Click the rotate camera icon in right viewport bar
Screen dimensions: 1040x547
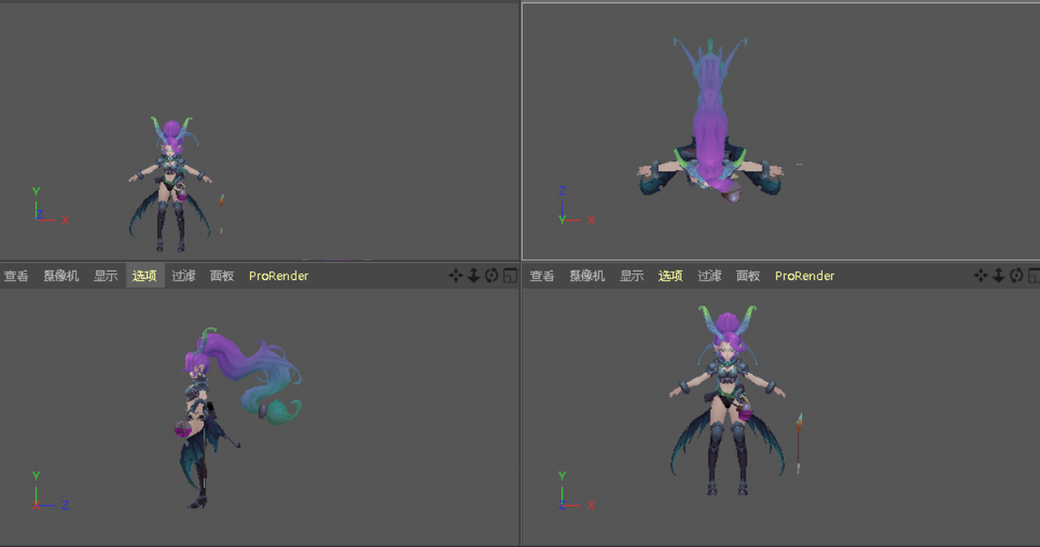point(1017,275)
